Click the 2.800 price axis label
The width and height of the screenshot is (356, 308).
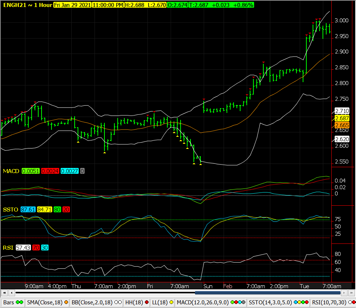(x=342, y=83)
